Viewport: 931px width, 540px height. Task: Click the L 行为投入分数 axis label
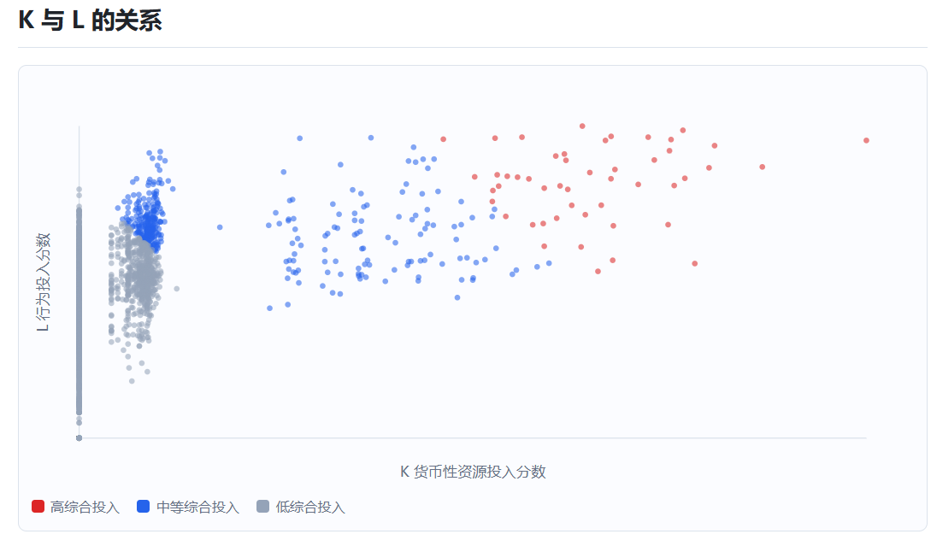(44, 282)
